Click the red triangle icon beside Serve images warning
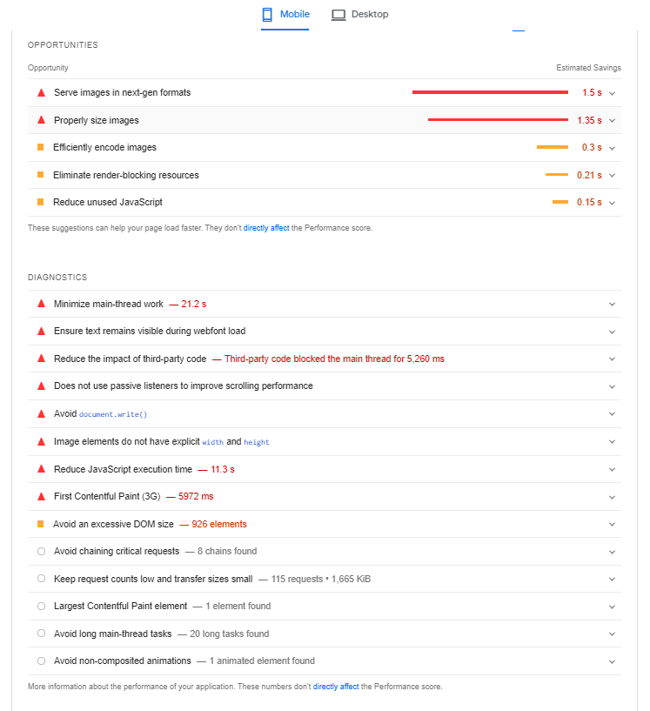 tap(40, 92)
